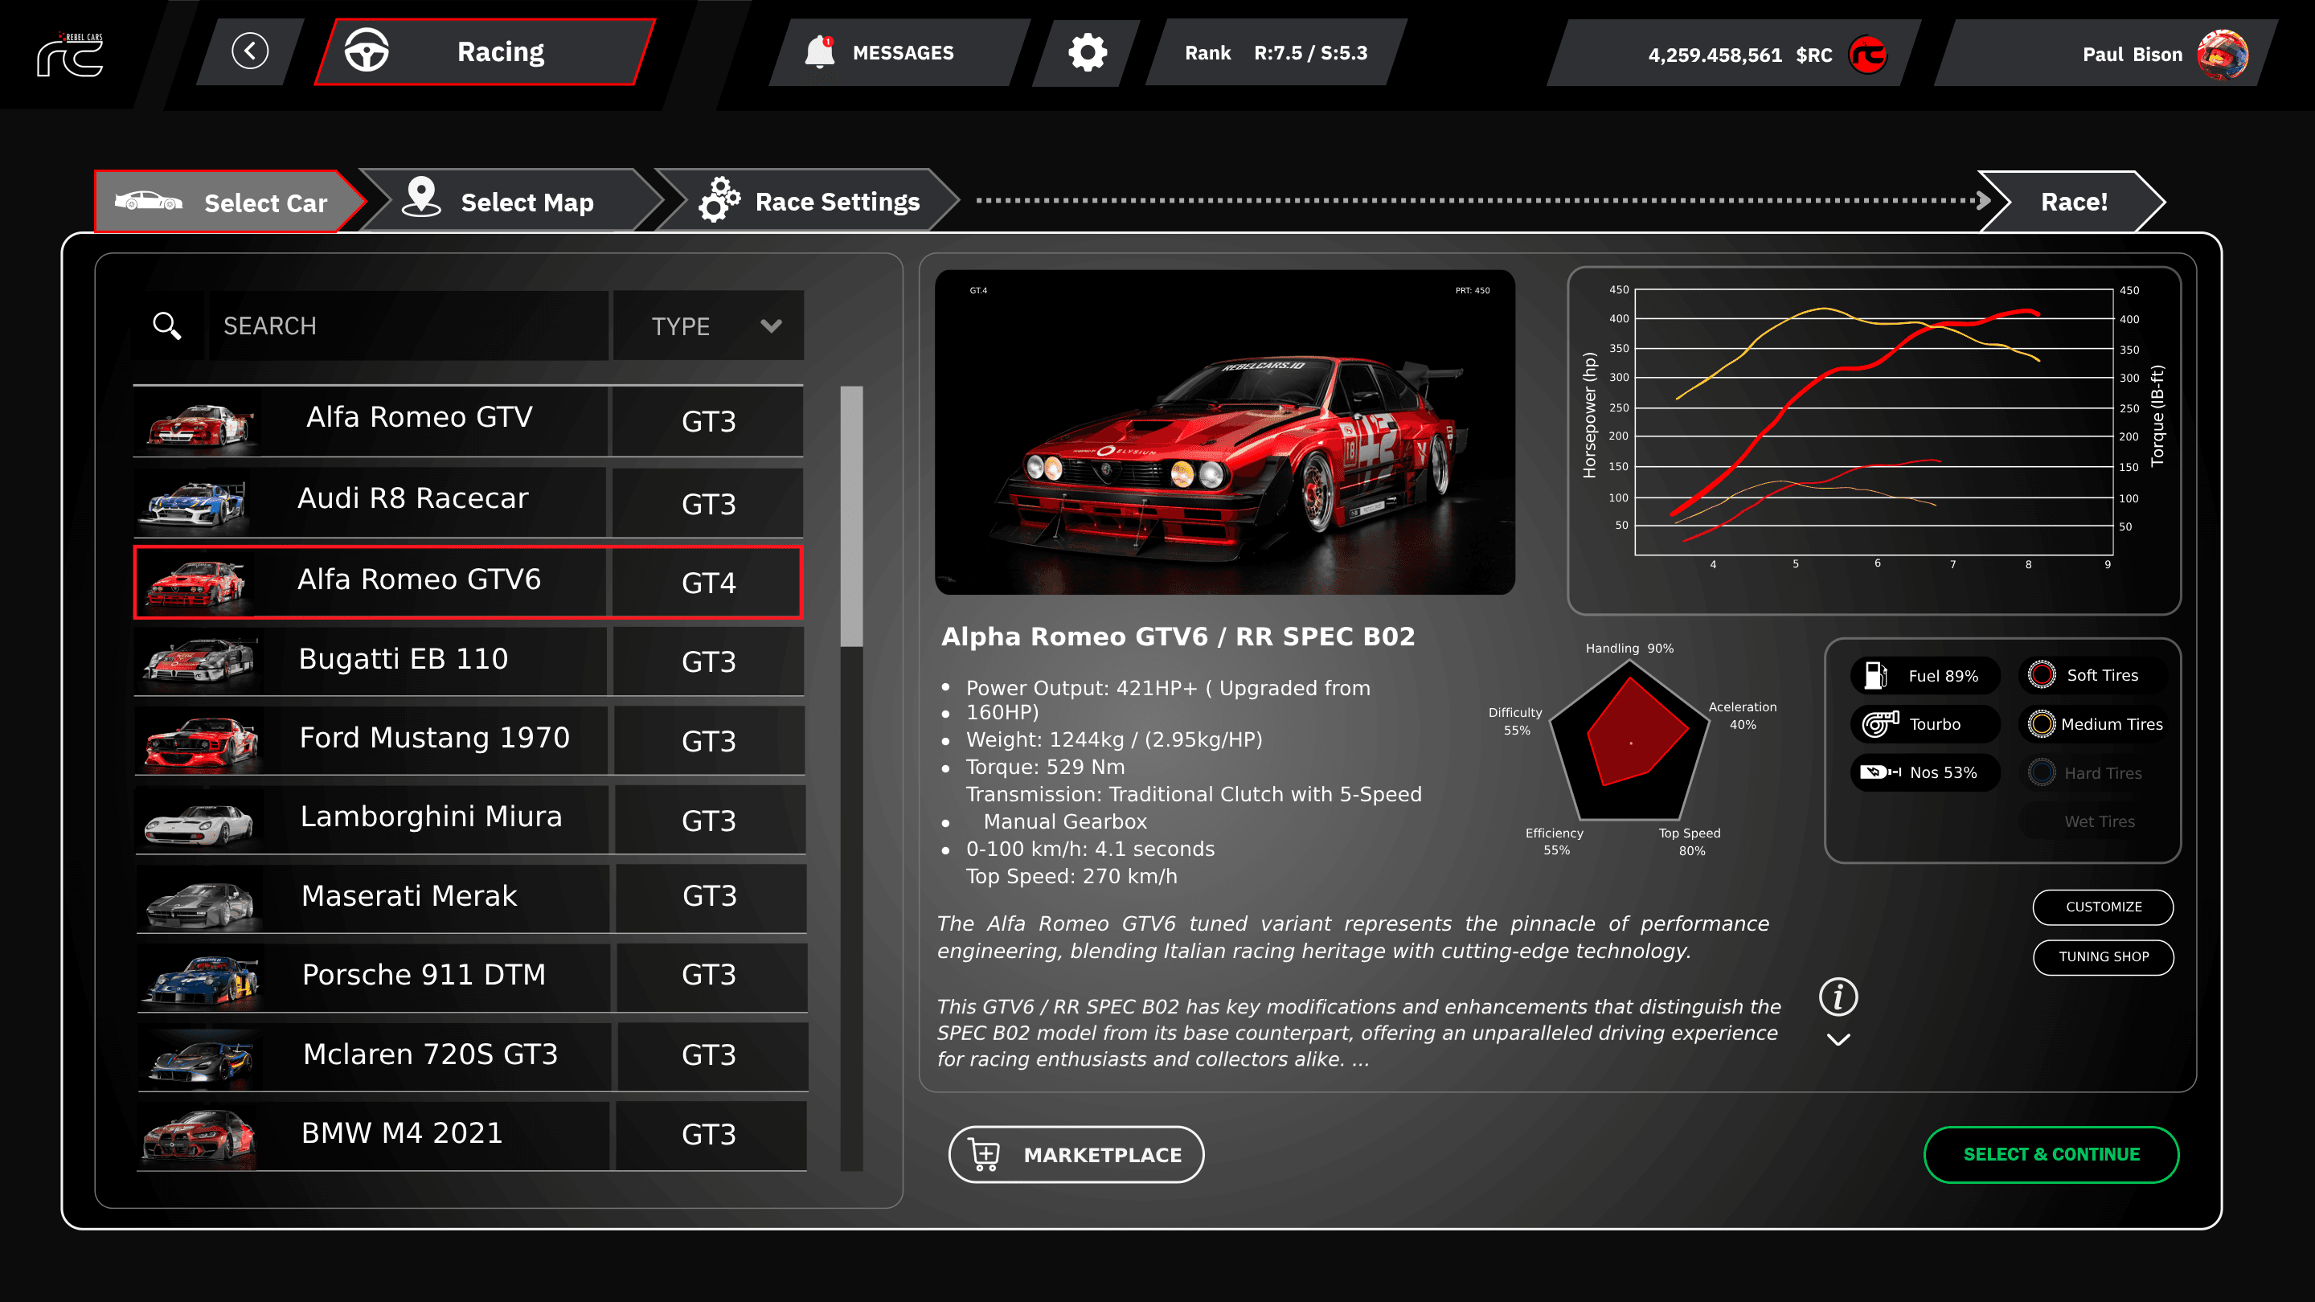Click the Alfa Romeo GTV6 preview image

tap(1225, 432)
